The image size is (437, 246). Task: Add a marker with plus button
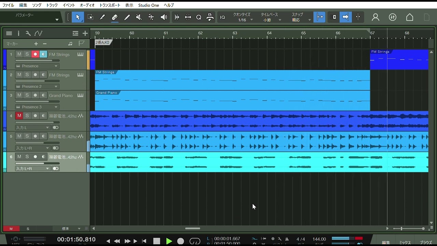36,44
